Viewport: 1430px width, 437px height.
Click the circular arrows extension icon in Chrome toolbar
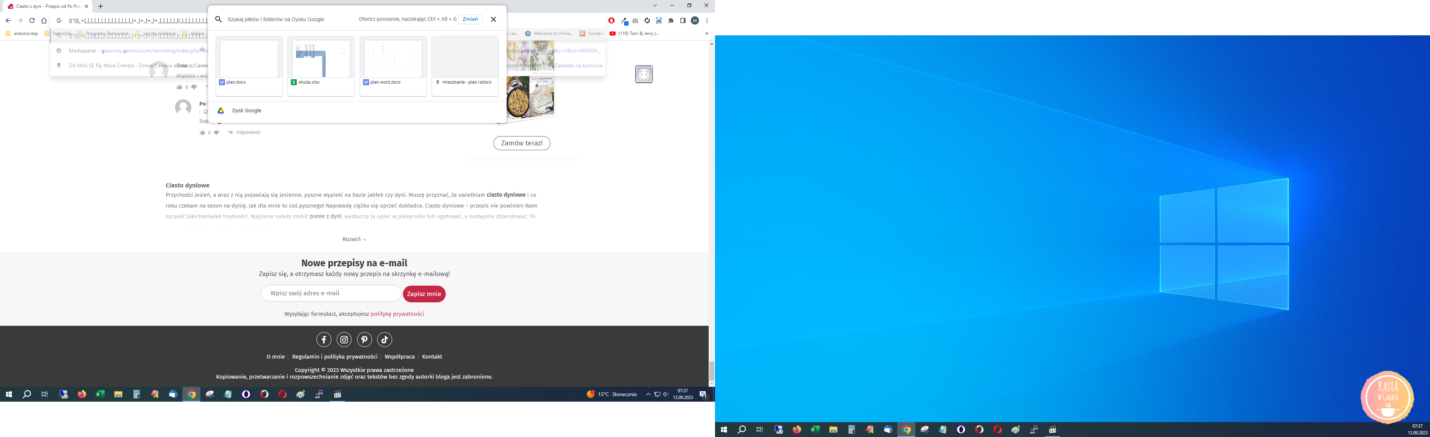647,20
